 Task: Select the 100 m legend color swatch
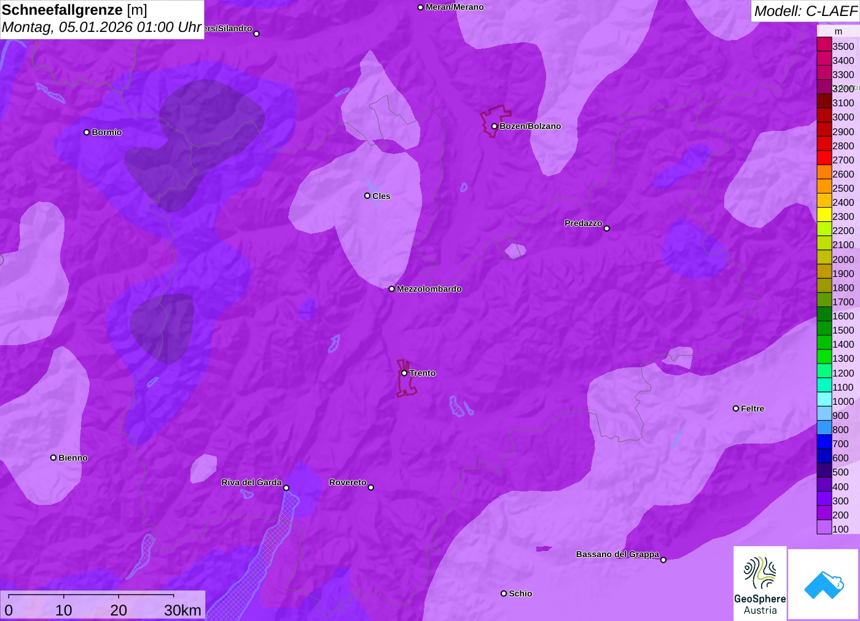coord(824,527)
